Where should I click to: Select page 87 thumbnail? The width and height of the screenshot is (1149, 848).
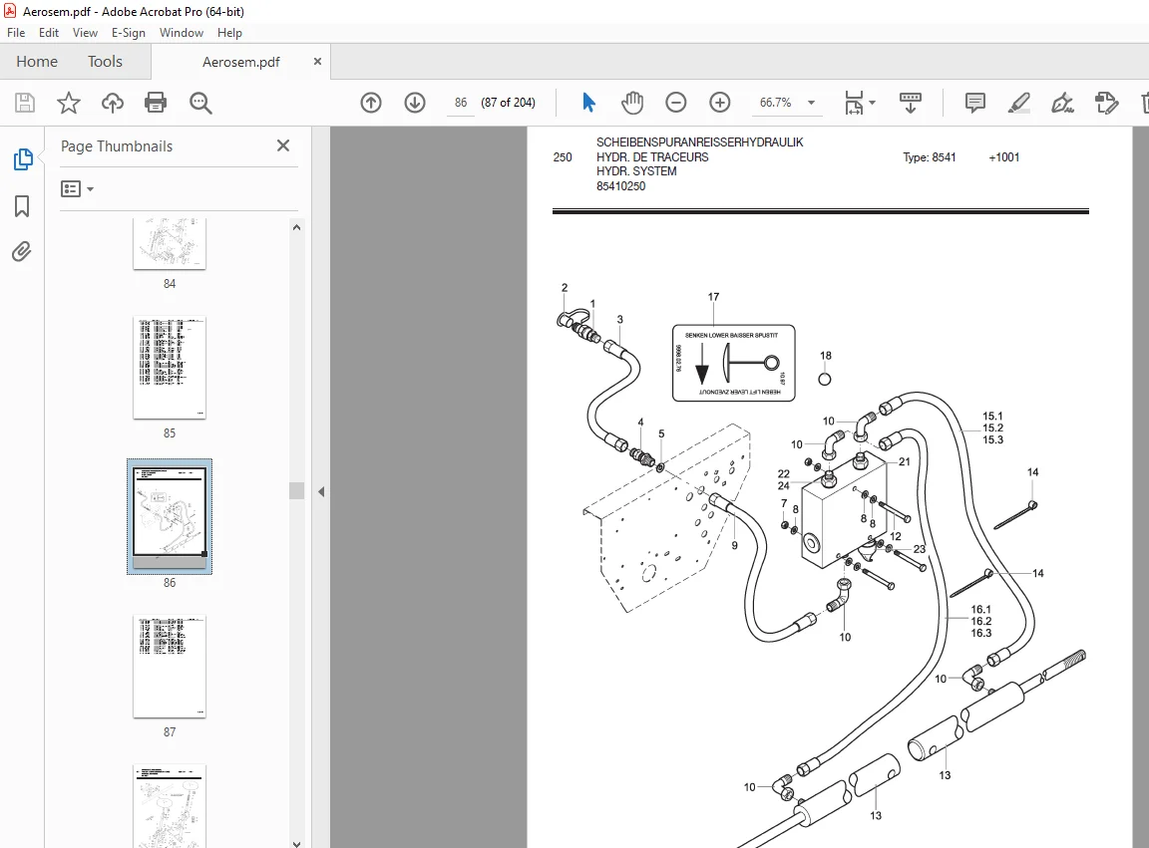(170, 667)
